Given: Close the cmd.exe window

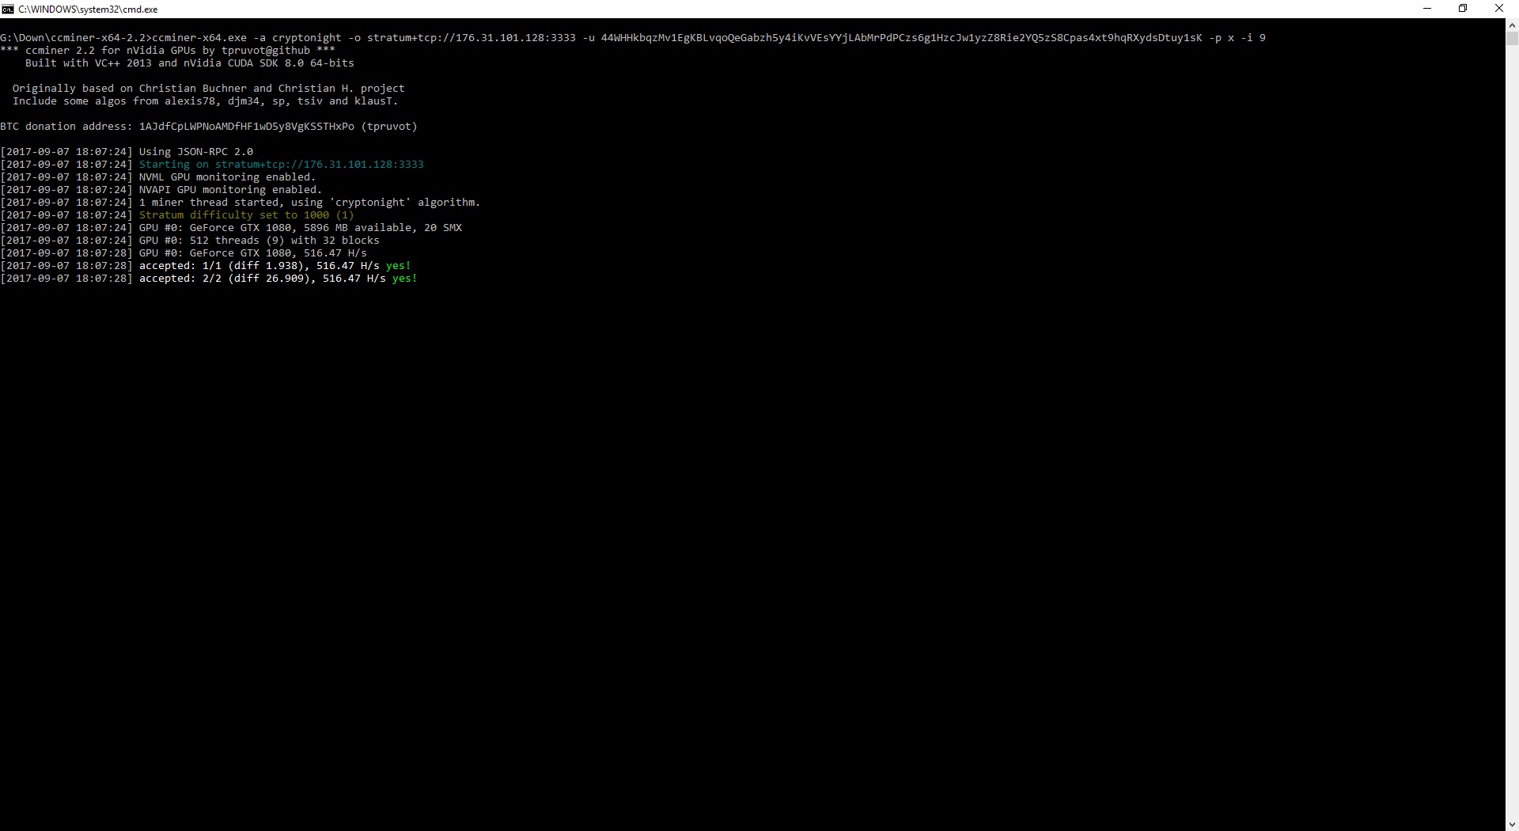Looking at the screenshot, I should click(x=1498, y=9).
